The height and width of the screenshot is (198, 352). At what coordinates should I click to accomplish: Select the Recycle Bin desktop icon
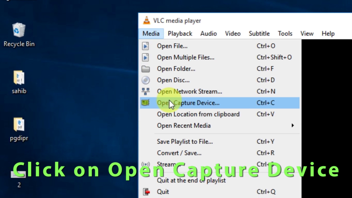[19, 35]
